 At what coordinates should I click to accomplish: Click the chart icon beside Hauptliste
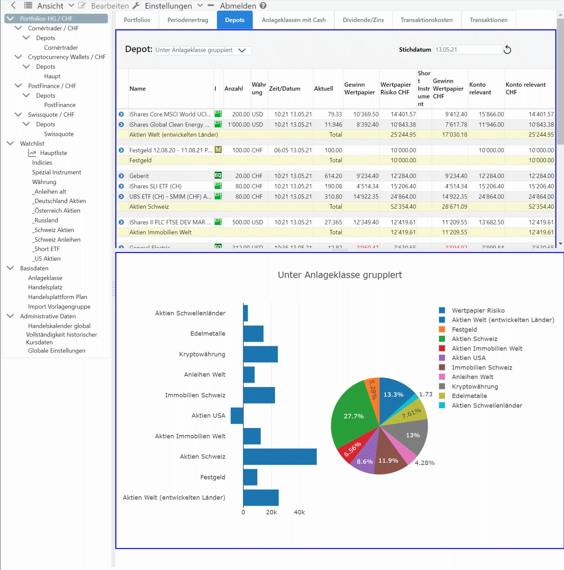pos(32,153)
